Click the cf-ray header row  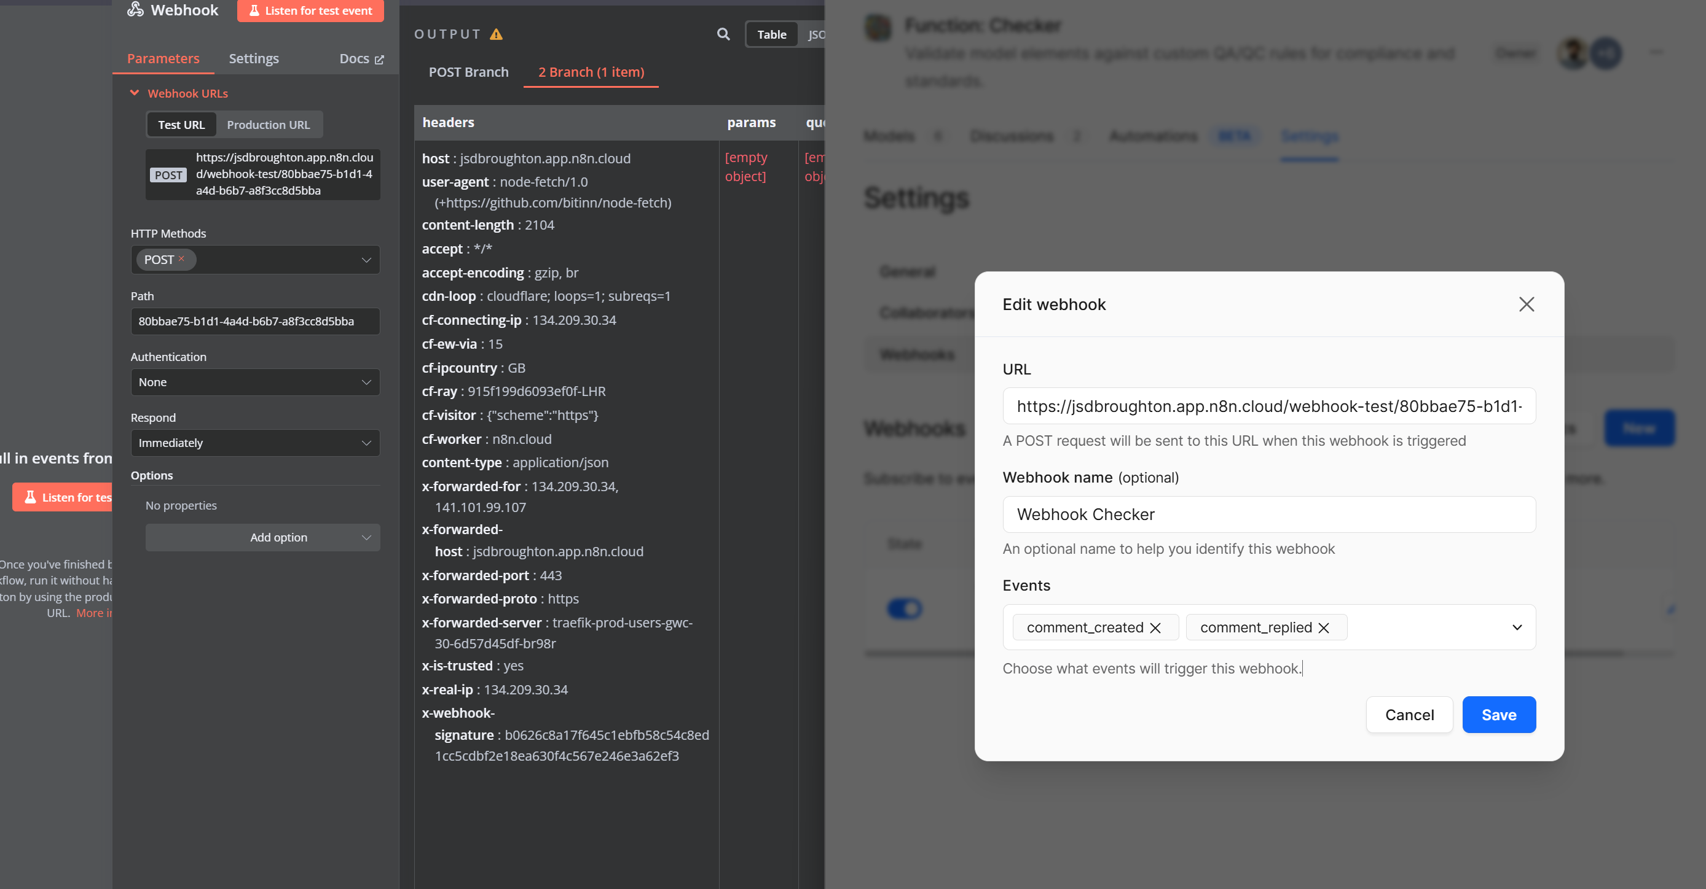(x=513, y=392)
